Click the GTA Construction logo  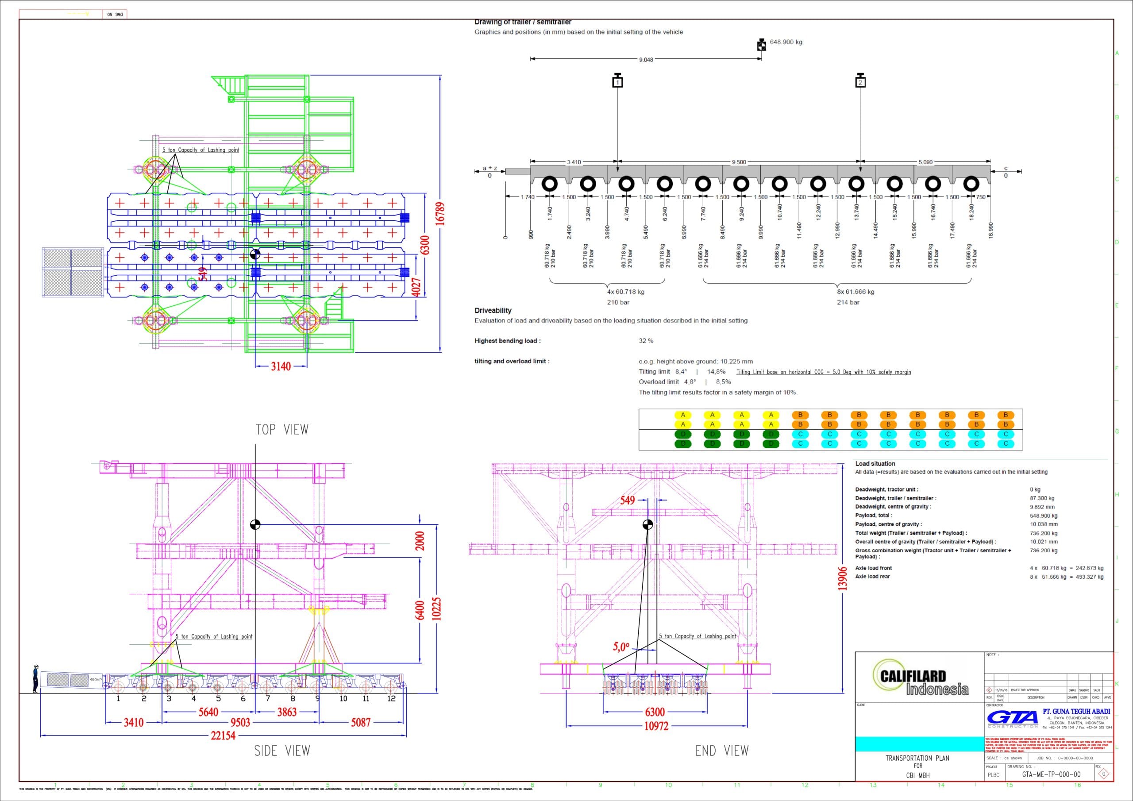1013,719
